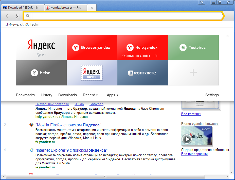235x180 pixels.
Task: Expand the Apps dropdown
Action: [113, 95]
